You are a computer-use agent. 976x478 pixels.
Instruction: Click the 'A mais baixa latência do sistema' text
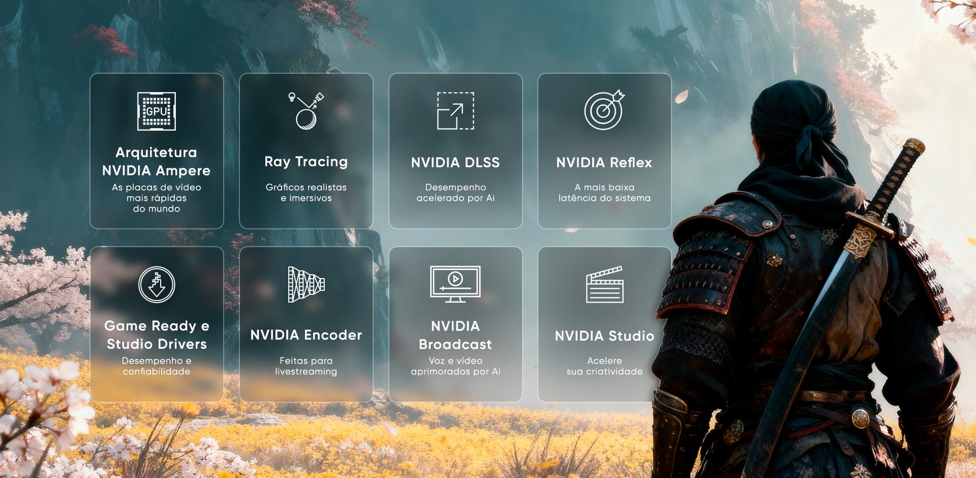pyautogui.click(x=604, y=193)
